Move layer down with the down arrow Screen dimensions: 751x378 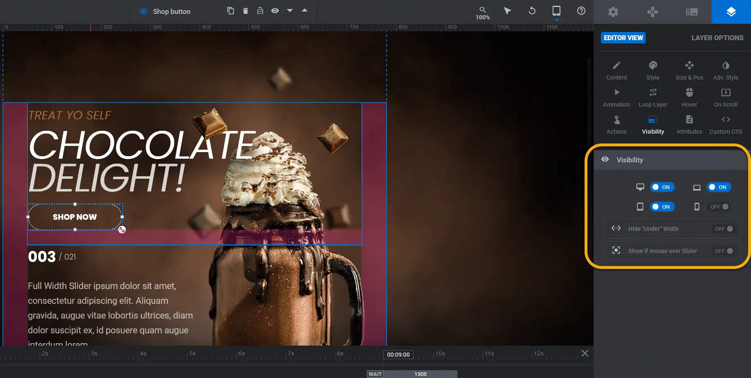(290, 11)
